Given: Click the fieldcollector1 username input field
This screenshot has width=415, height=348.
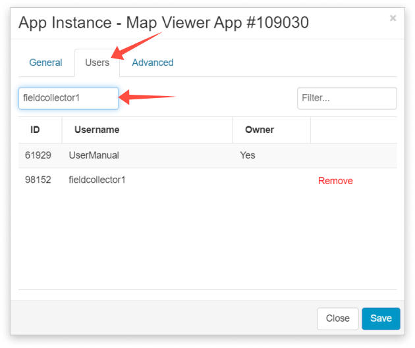Looking at the screenshot, I should coord(69,98).
